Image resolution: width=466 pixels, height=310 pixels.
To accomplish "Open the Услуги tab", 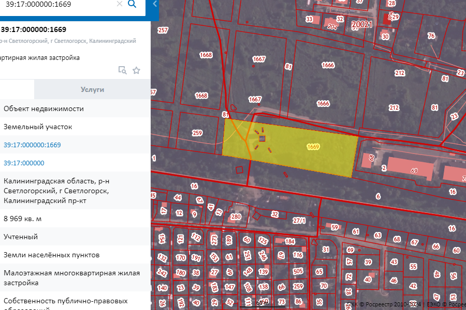I will (92, 89).
